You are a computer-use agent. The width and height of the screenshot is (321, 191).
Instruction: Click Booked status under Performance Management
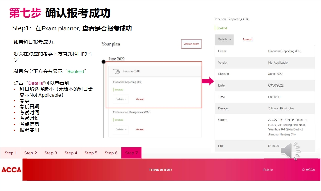(x=119, y=120)
